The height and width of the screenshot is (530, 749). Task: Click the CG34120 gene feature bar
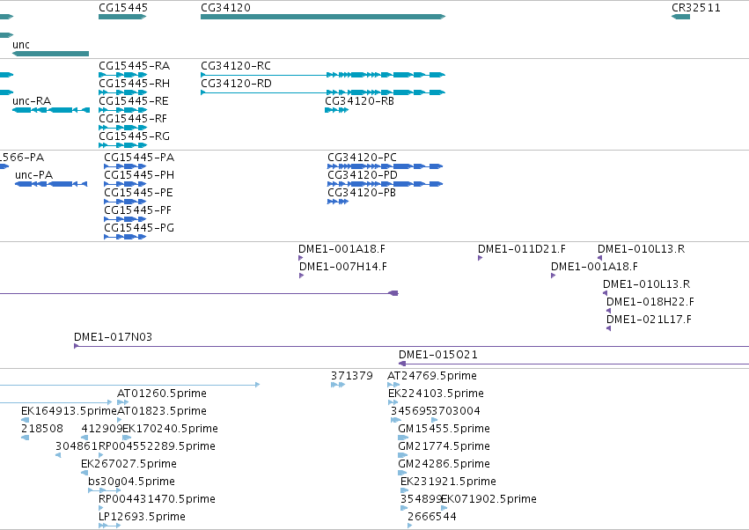coord(323,17)
